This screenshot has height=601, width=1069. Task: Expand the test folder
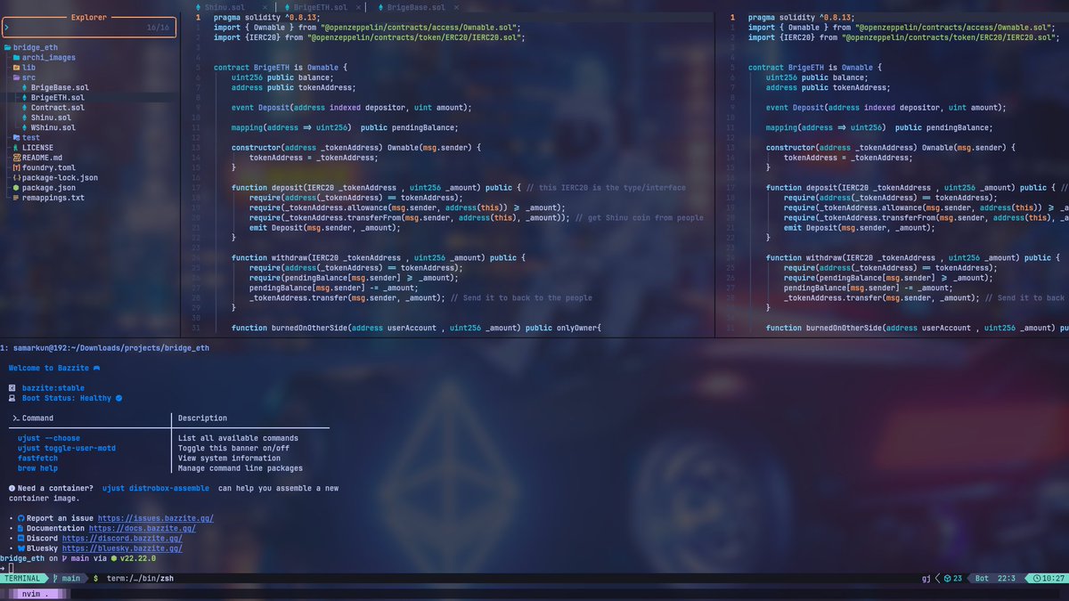(31, 138)
